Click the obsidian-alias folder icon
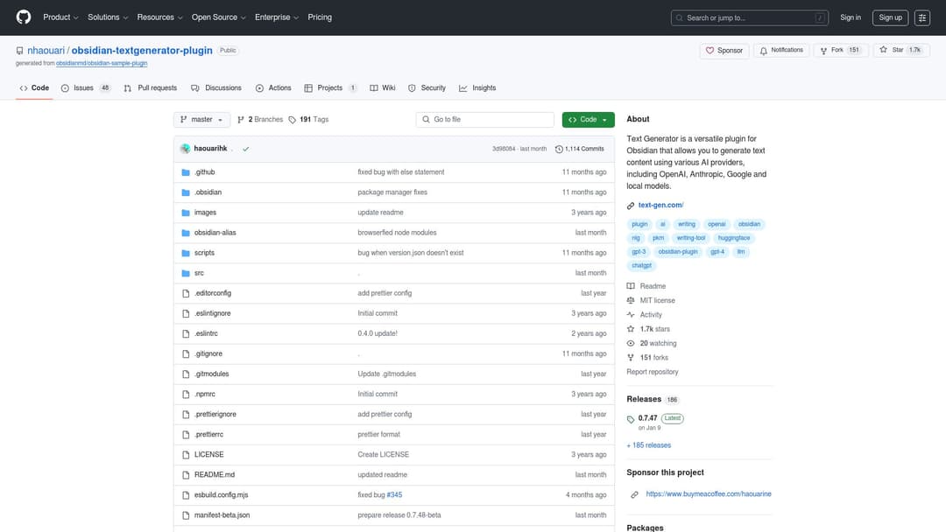The width and height of the screenshot is (946, 532). coord(186,233)
